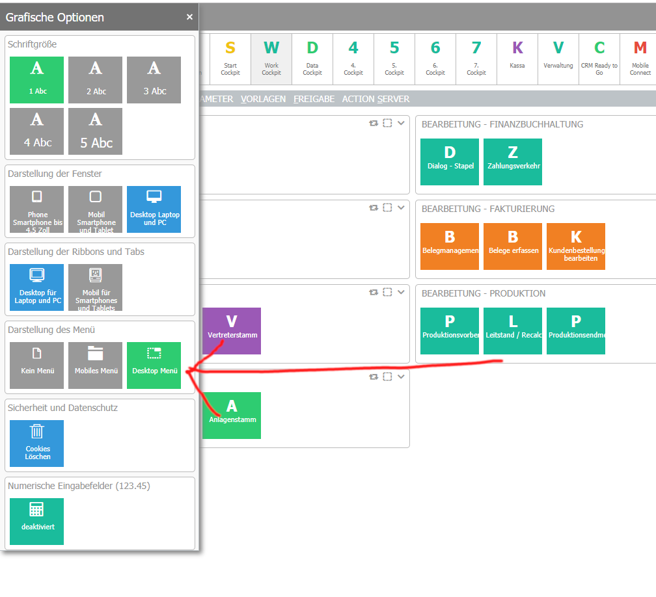Open the Leitstand / Recalc tile
The width and height of the screenshot is (656, 597).
(513, 330)
